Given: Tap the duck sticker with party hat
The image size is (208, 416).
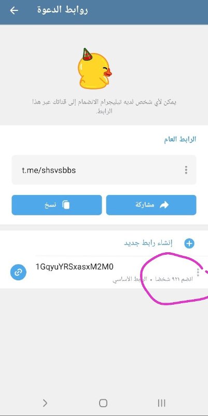Looking at the screenshot, I should pyautogui.click(x=94, y=69).
